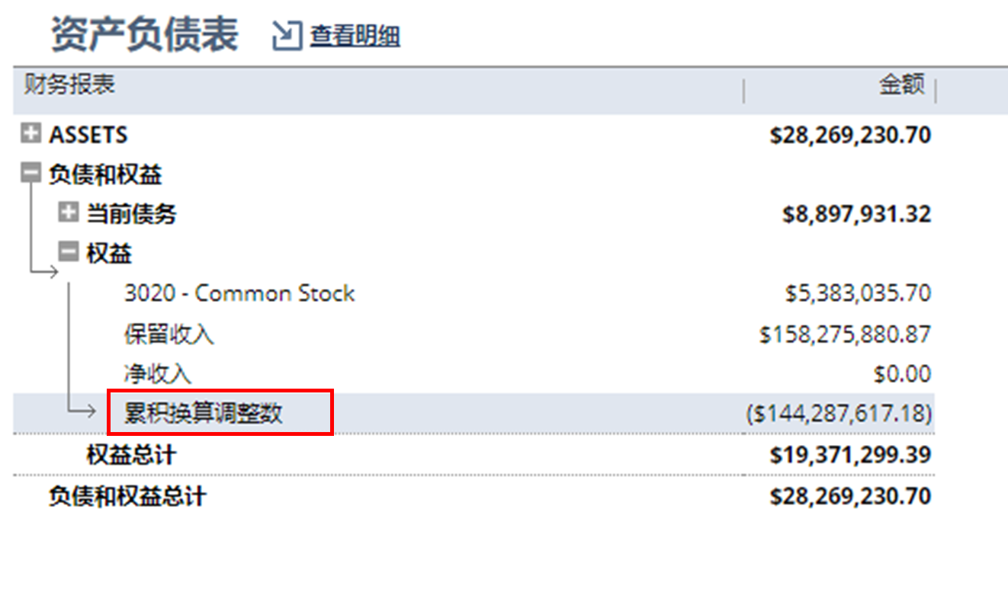Image resolution: width=1008 pixels, height=602 pixels.
Task: Select the 3020 - Common Stock row
Action: [239, 293]
